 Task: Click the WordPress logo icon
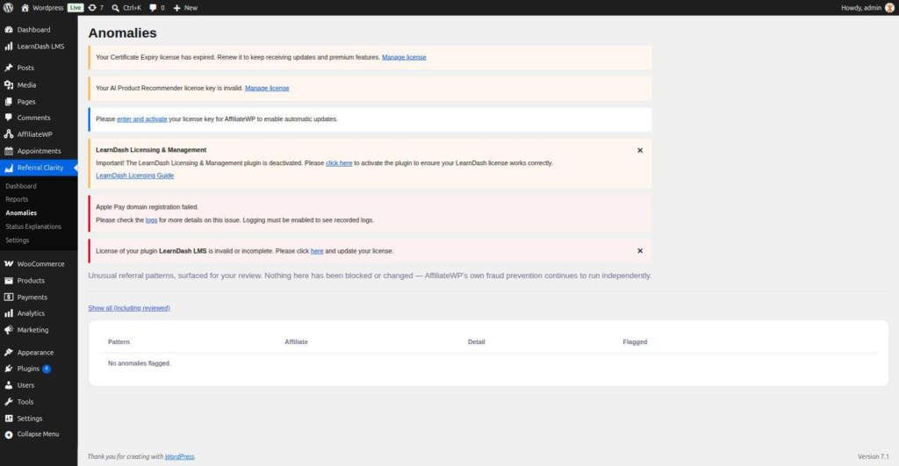(x=8, y=7)
